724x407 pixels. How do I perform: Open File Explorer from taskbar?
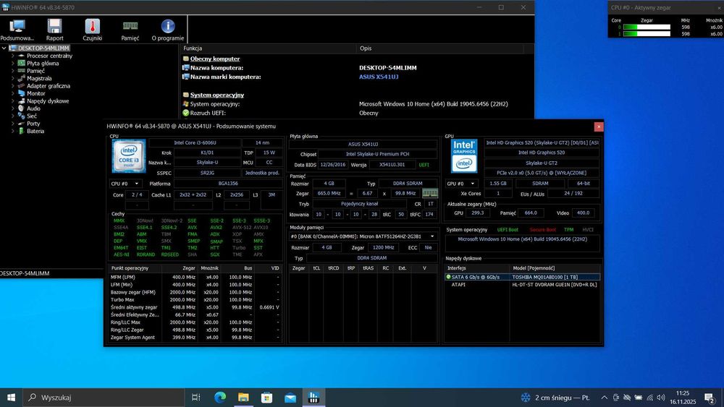(243, 398)
